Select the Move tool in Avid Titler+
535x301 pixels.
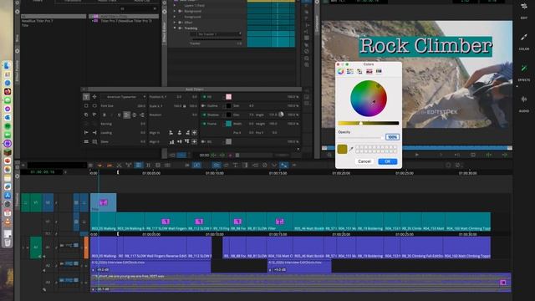[94, 97]
